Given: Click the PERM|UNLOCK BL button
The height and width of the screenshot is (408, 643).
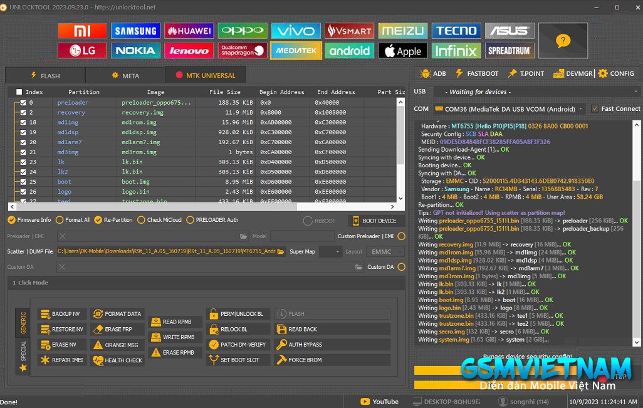Looking at the screenshot, I should pos(237,314).
